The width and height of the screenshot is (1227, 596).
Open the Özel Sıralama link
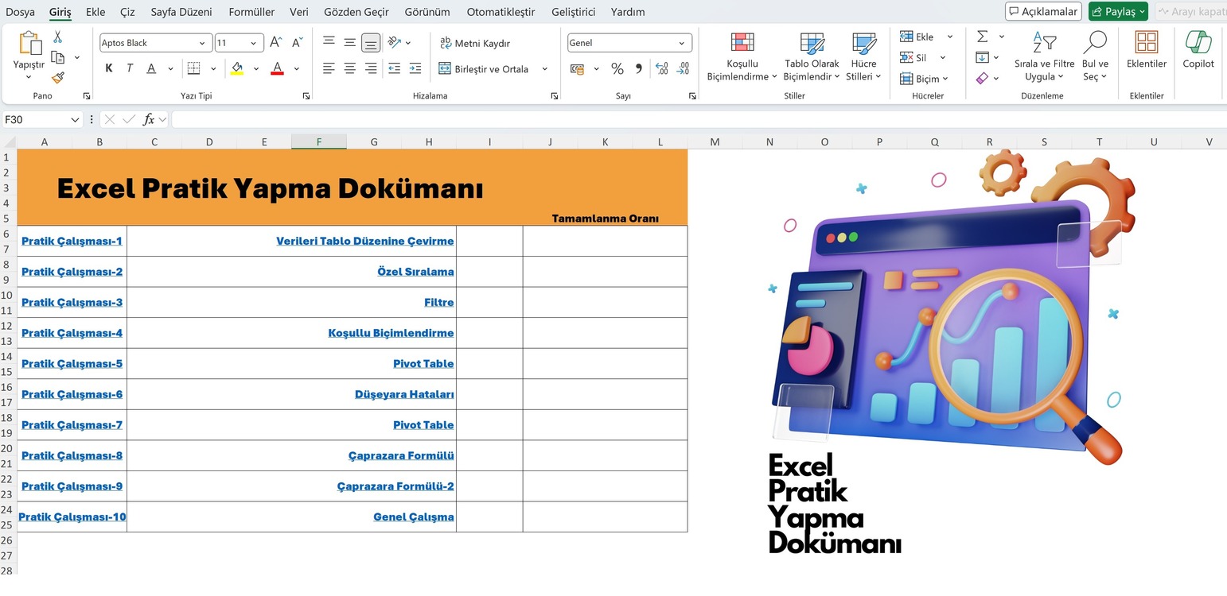415,272
